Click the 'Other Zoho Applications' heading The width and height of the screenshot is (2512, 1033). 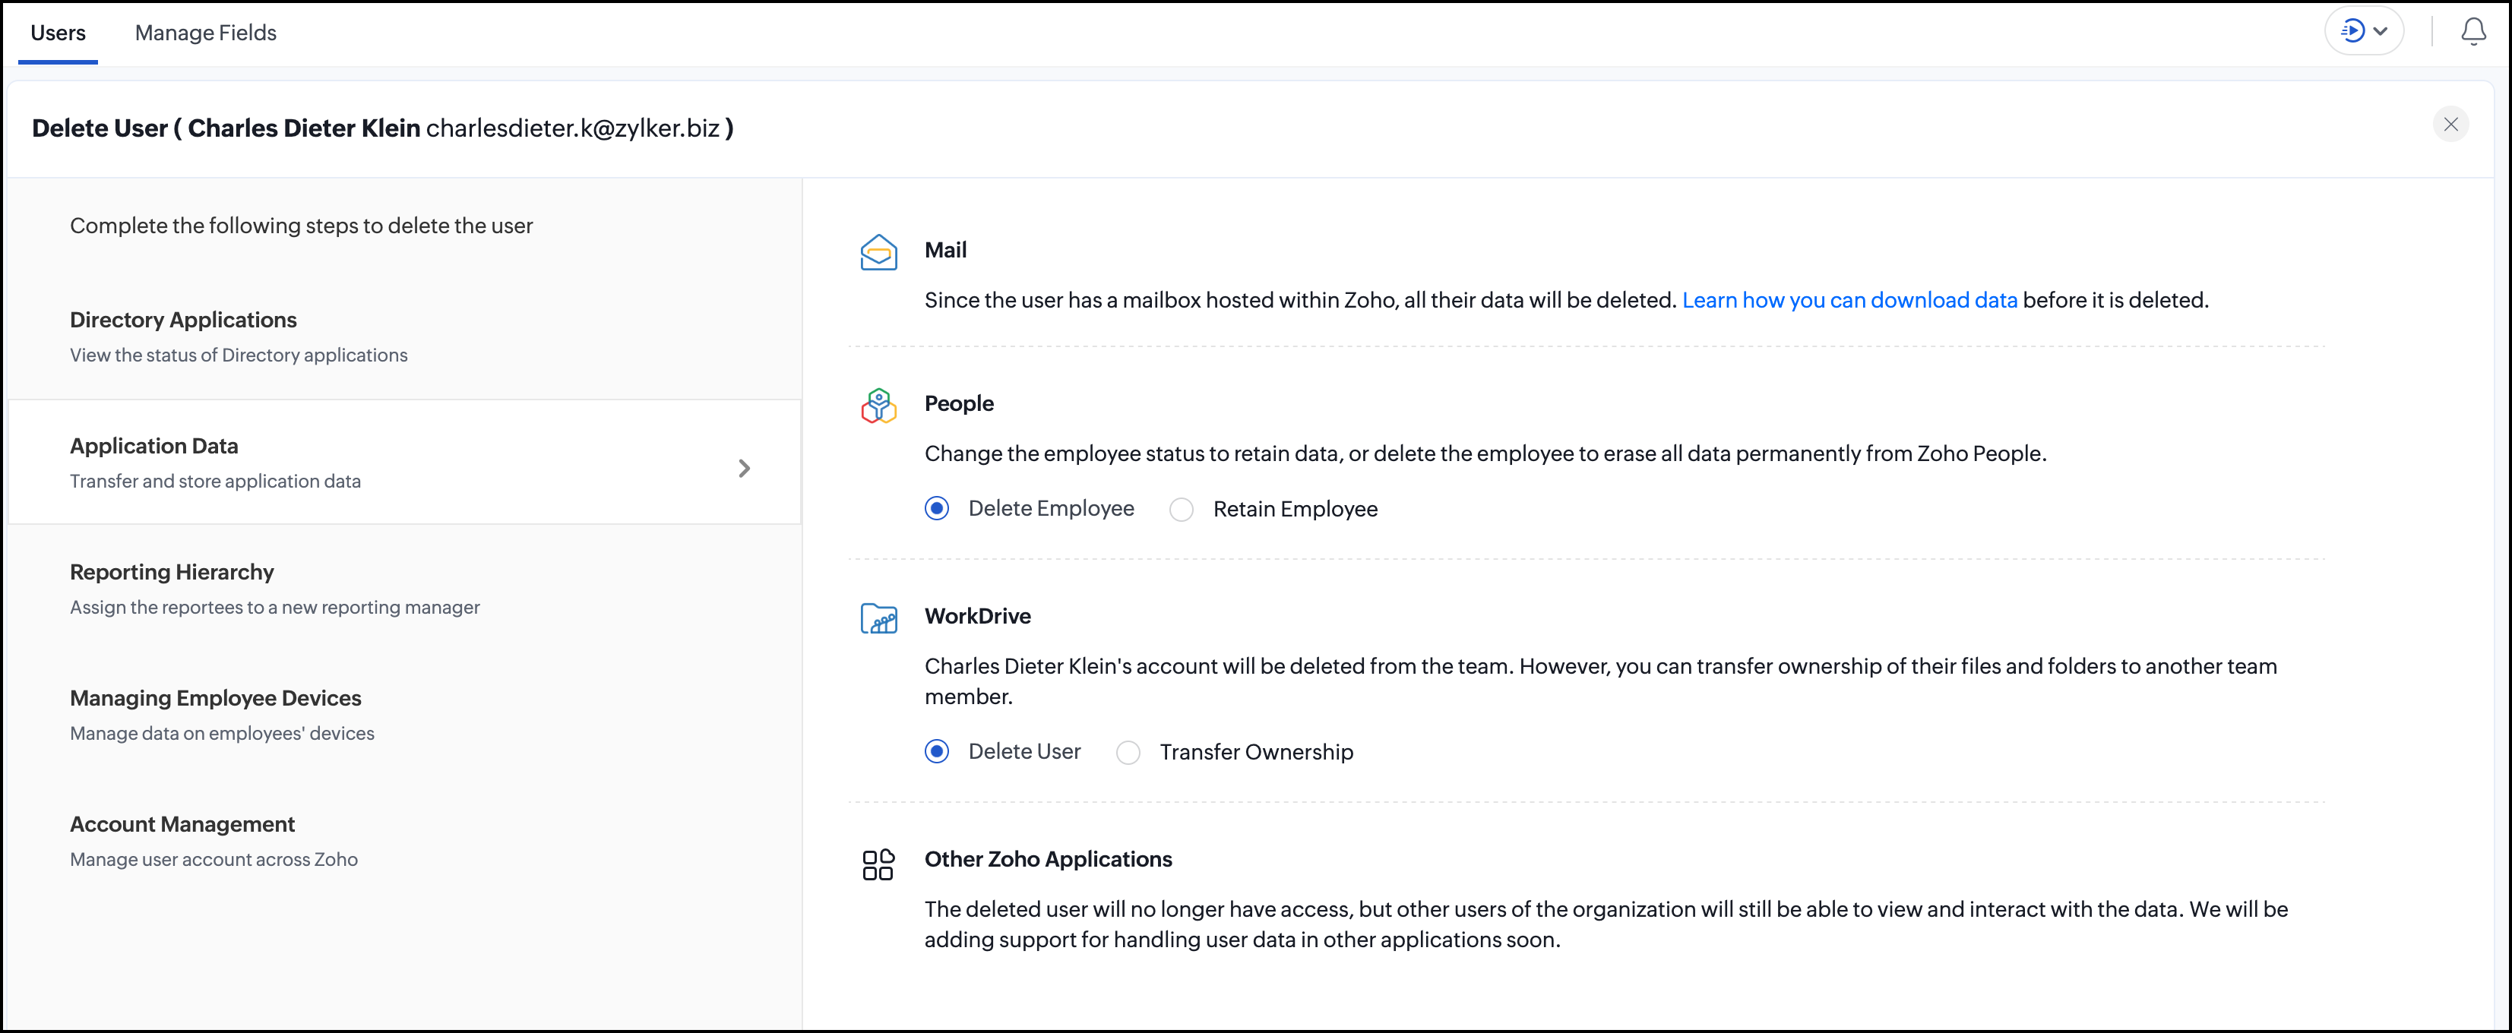click(x=1049, y=858)
